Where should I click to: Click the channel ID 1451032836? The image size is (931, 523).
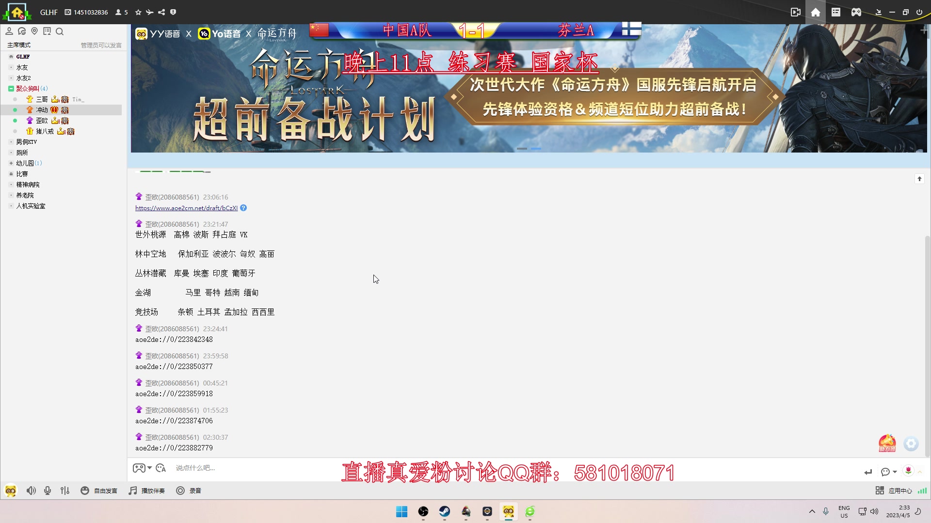(91, 12)
